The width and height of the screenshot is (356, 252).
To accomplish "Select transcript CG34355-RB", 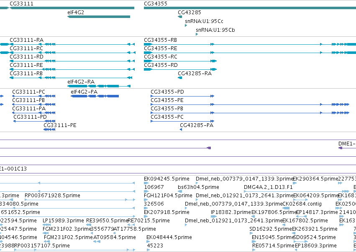I will [160, 40].
